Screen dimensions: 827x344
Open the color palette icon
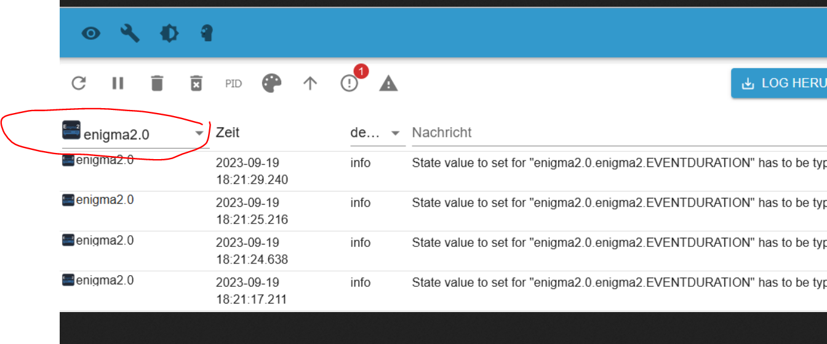[272, 83]
